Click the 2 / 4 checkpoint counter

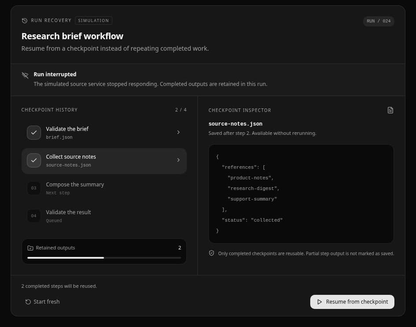pos(181,110)
